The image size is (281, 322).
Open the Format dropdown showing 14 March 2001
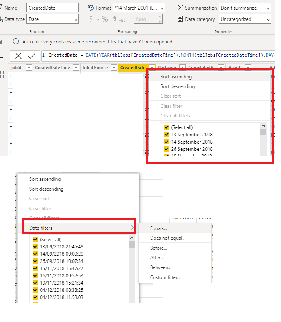pos(139,8)
